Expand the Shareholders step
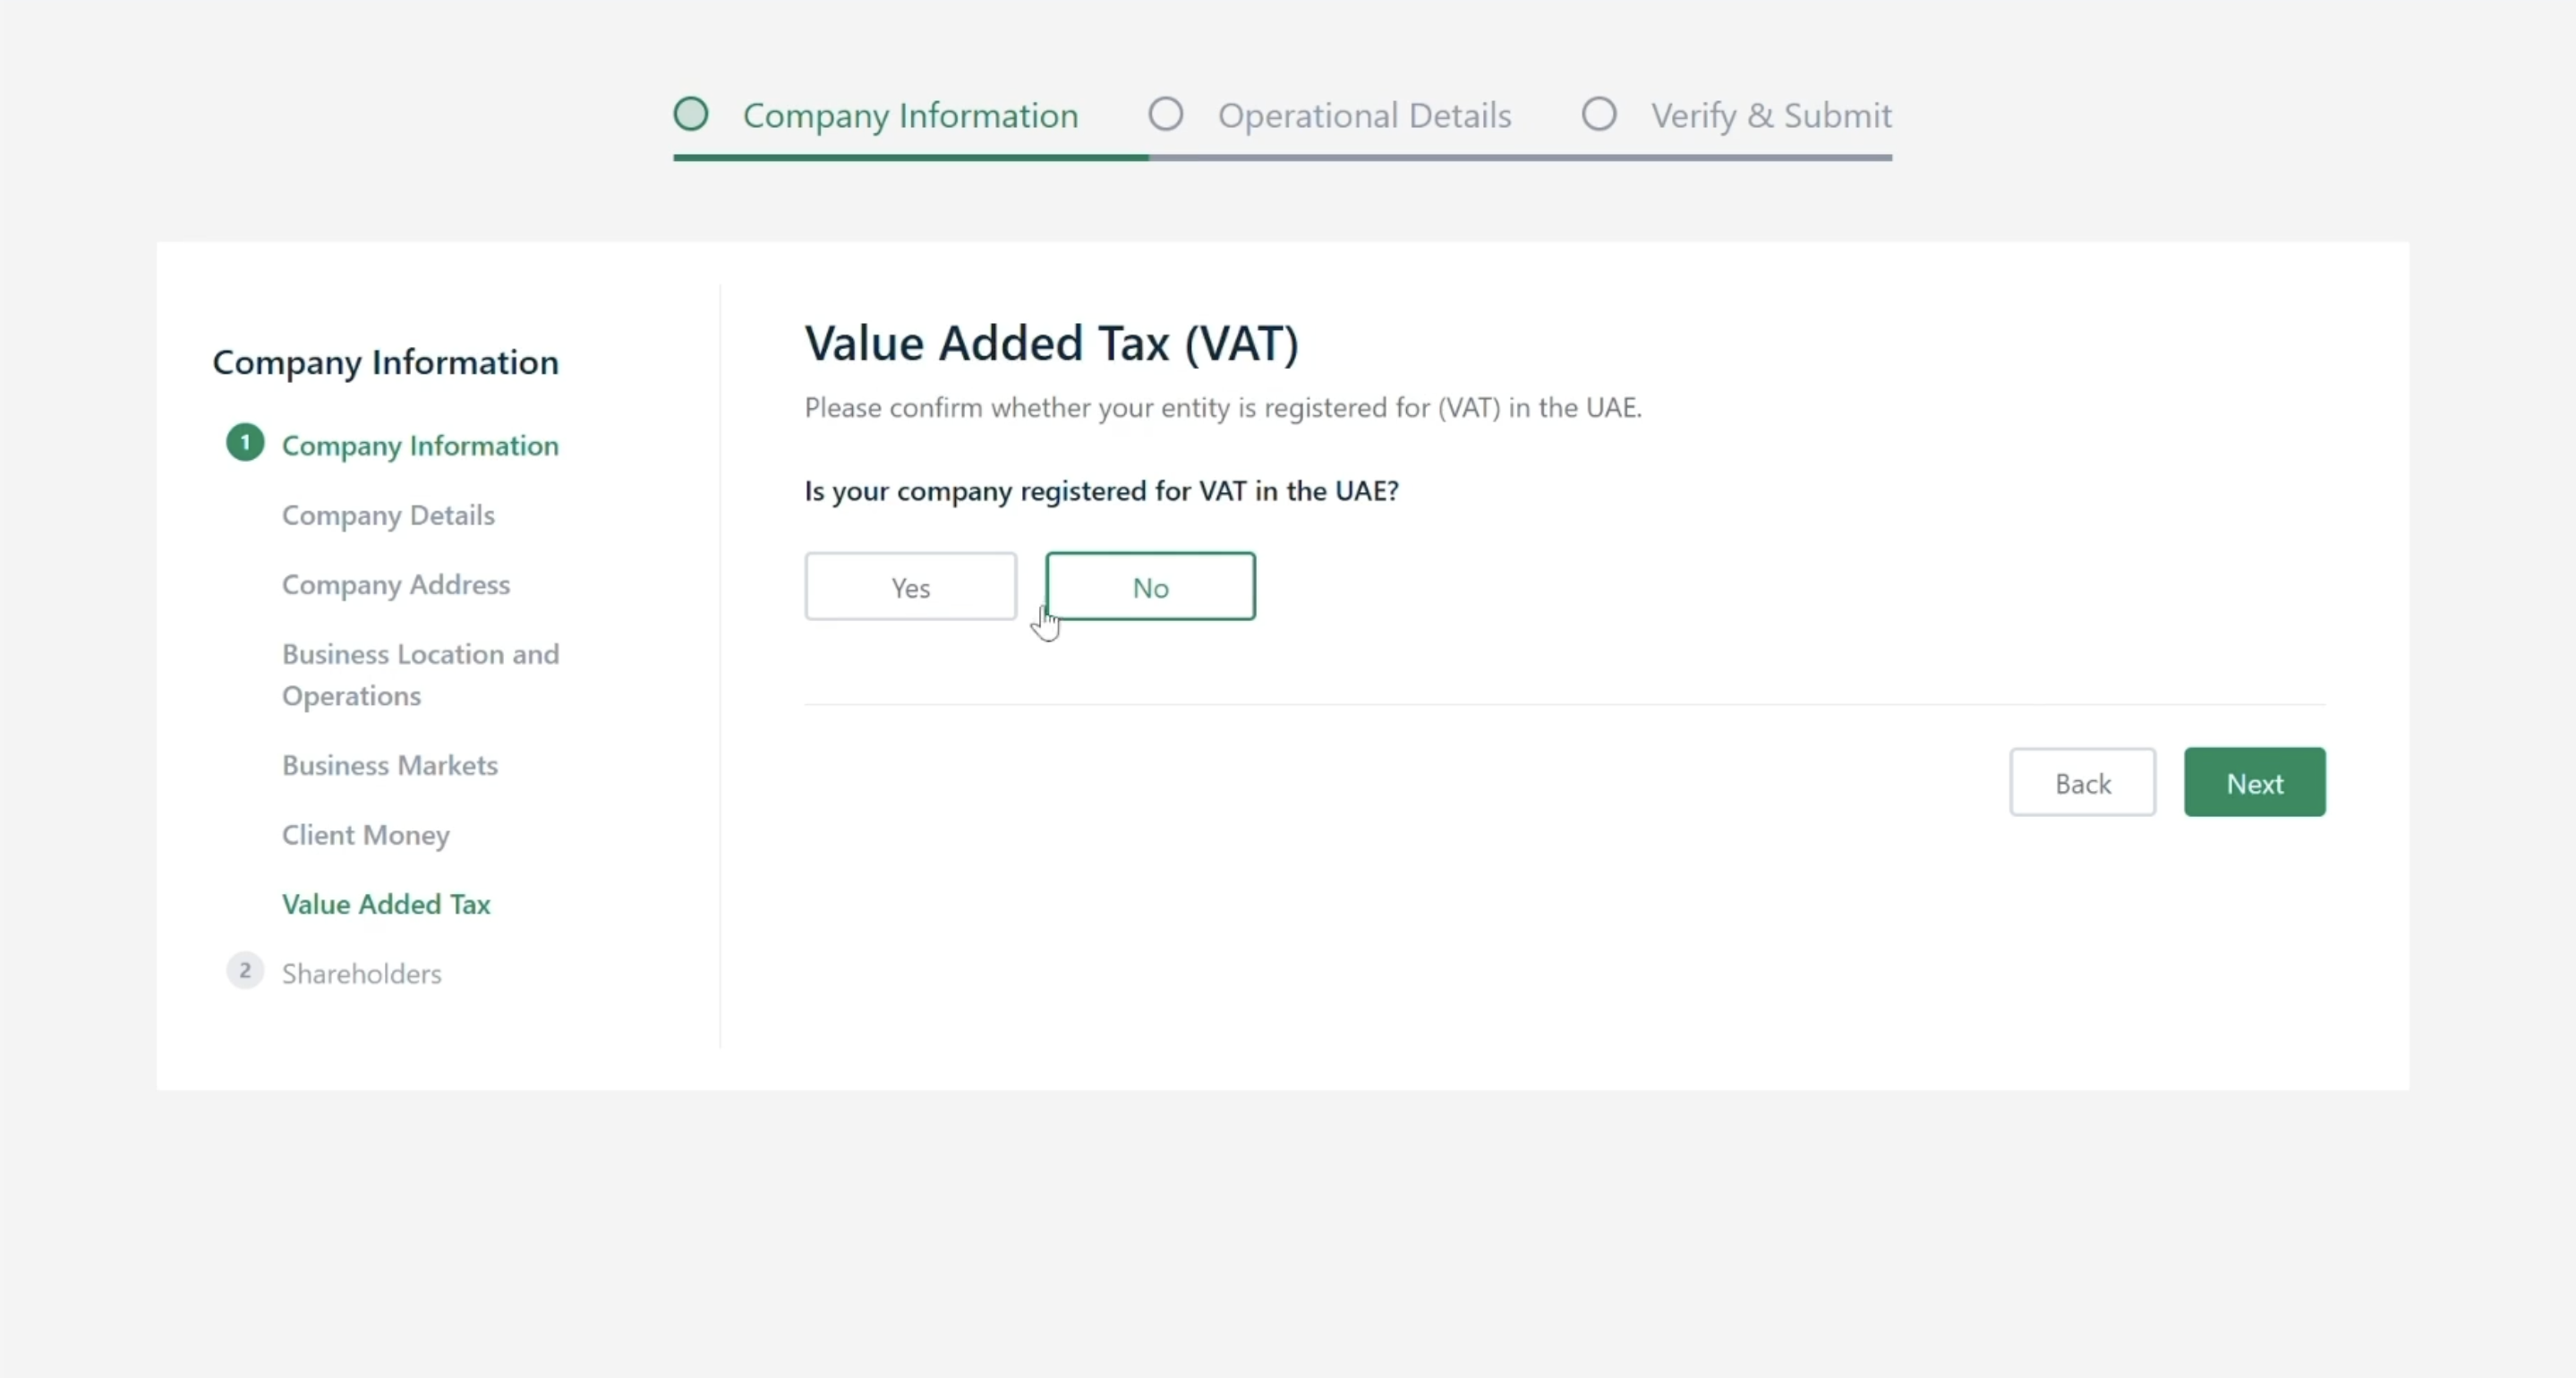This screenshot has height=1378, width=2576. [x=362, y=973]
